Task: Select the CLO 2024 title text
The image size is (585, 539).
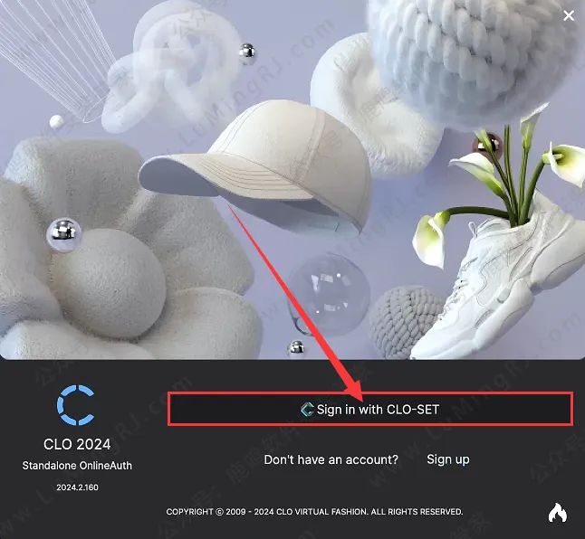Action: (77, 444)
